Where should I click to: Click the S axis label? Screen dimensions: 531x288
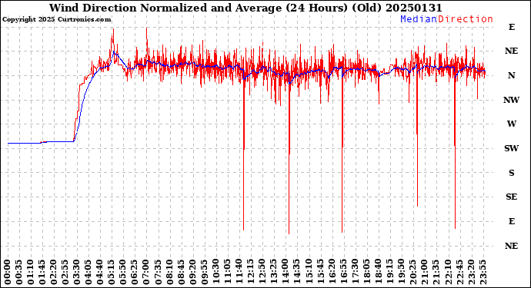tap(512, 173)
